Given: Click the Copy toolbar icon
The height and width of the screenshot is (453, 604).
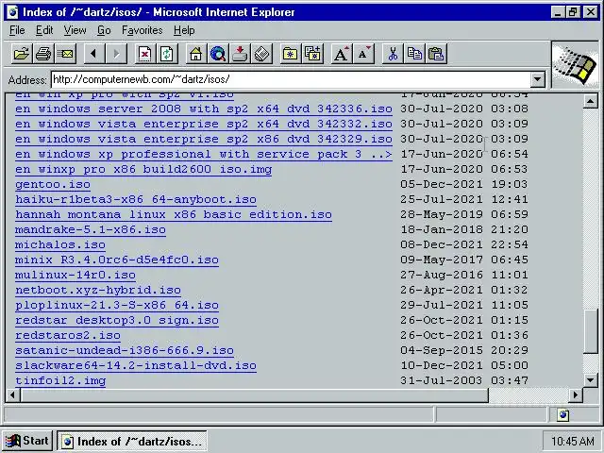Looking at the screenshot, I should pos(414,54).
